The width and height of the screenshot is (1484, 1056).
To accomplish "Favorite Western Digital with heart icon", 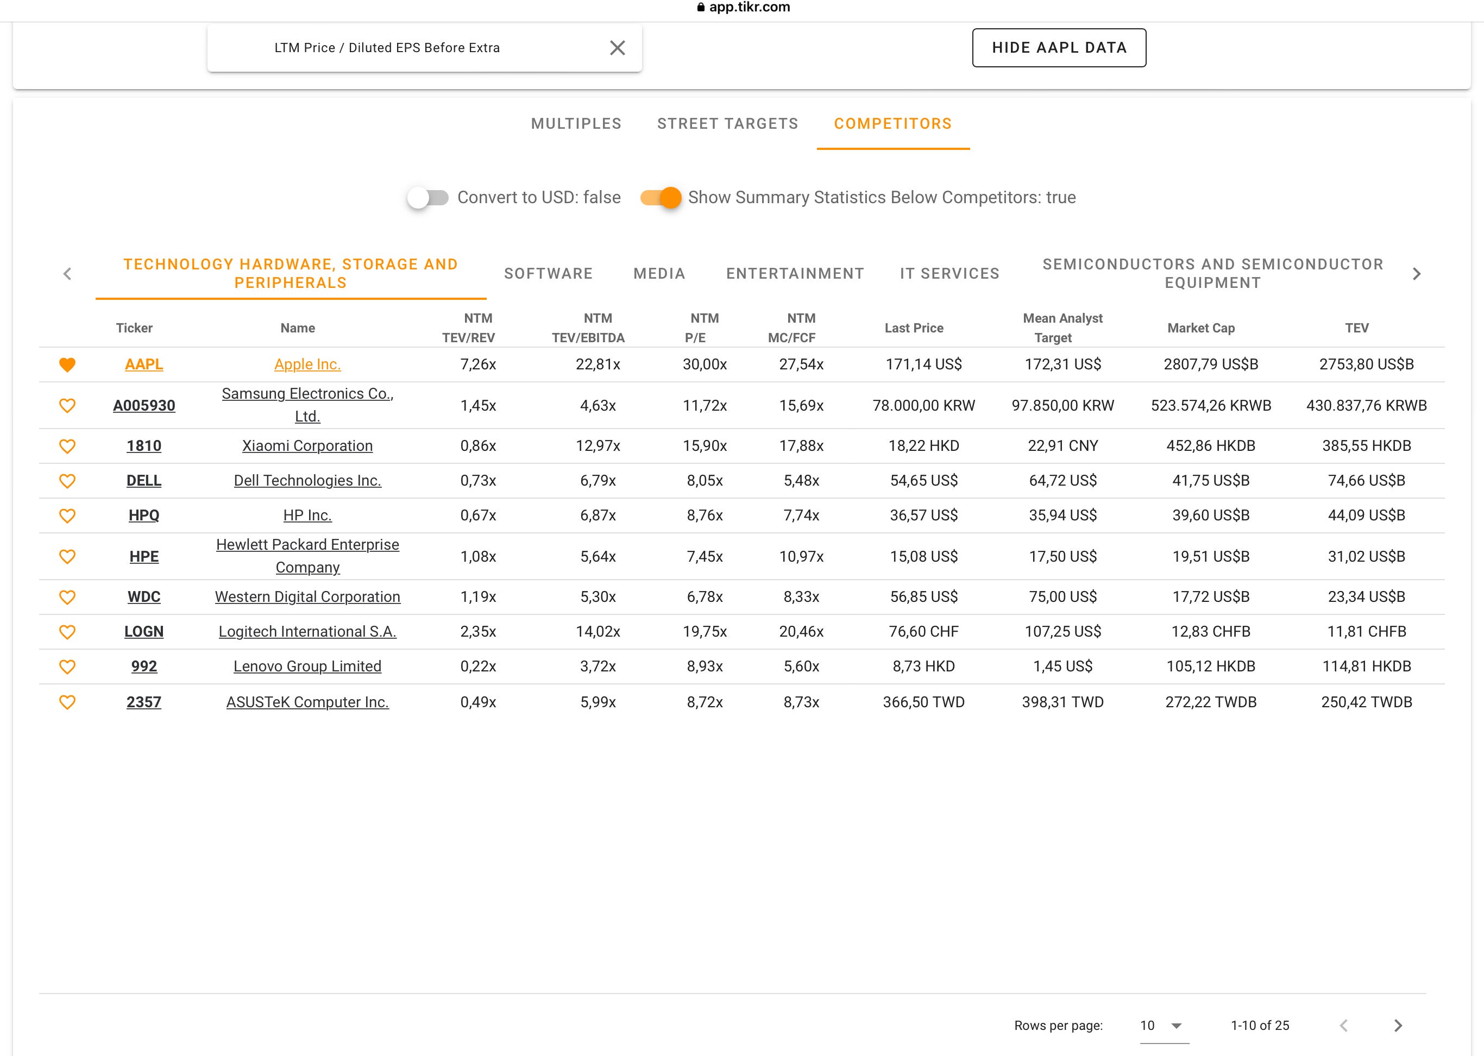I will (67, 597).
